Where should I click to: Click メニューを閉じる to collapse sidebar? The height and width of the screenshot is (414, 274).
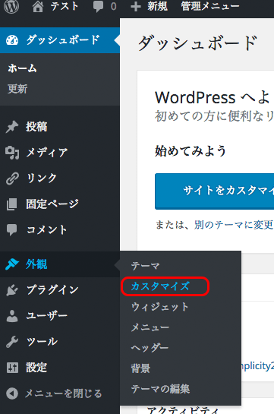pos(63,393)
